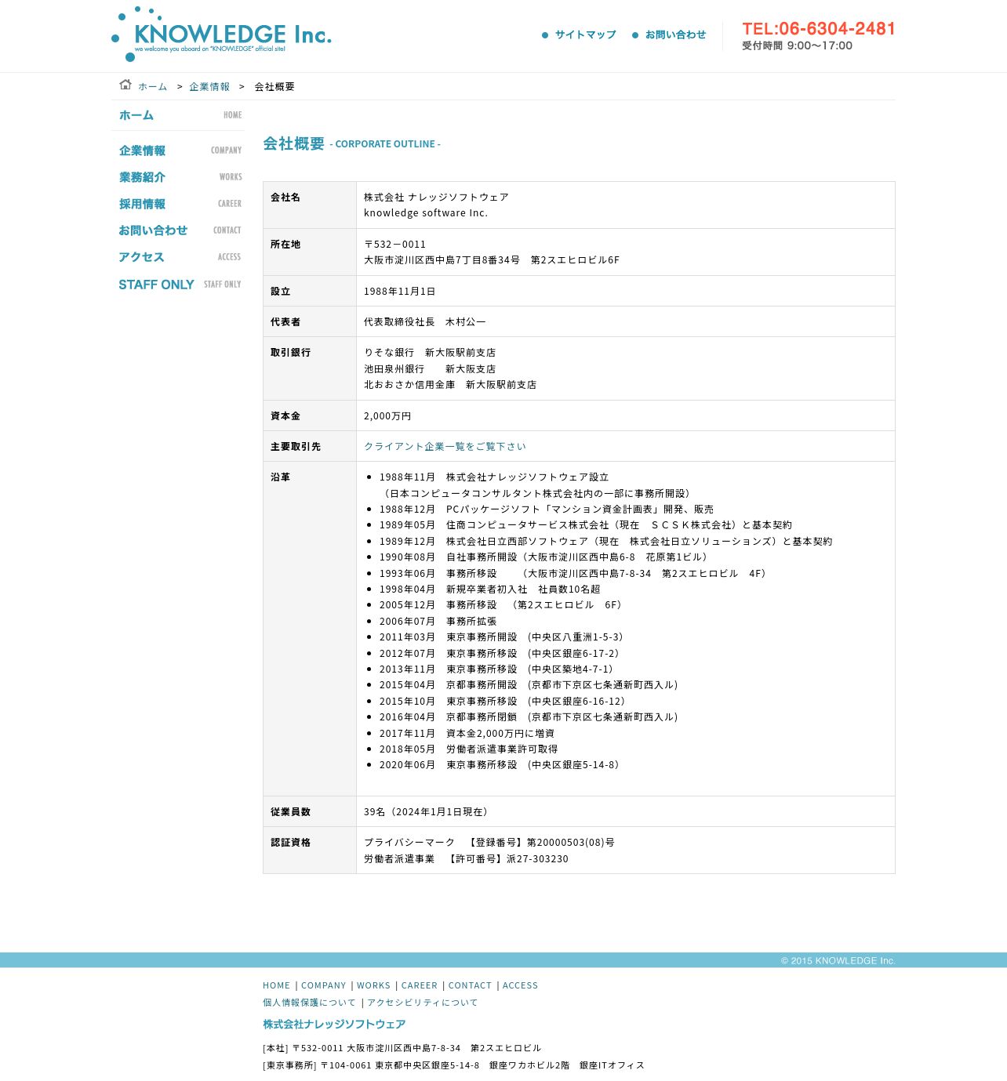Click the 2011年03月 東京事務所開設 entry
The height and width of the screenshot is (1081, 1007).
pos(503,637)
